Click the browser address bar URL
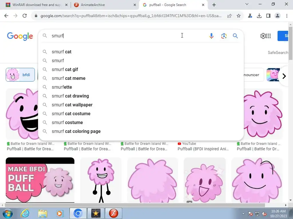The width and height of the screenshot is (293, 219). 131,16
